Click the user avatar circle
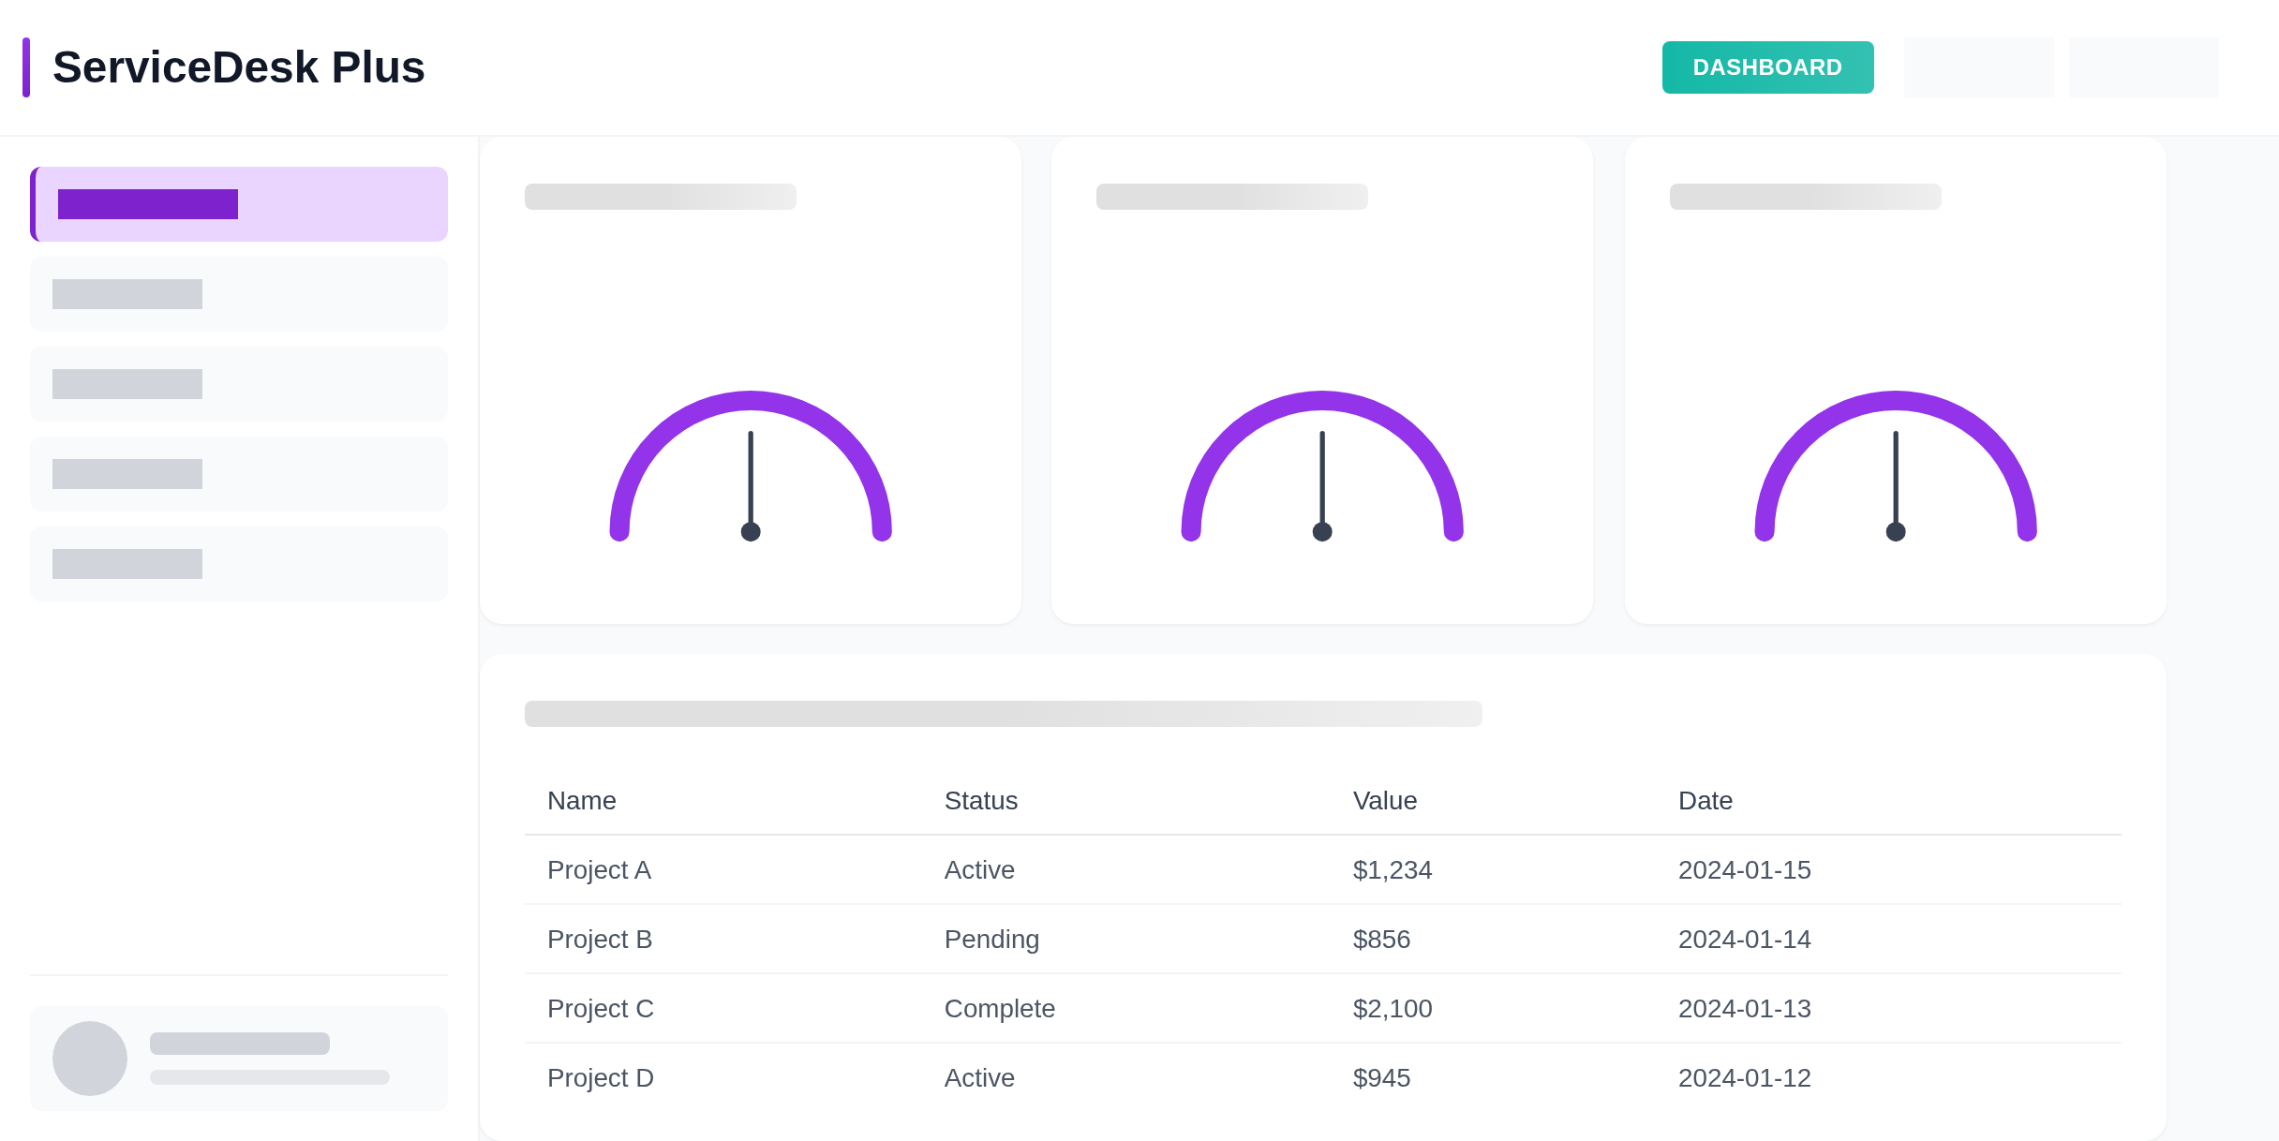Image resolution: width=2279 pixels, height=1141 pixels. click(x=90, y=1059)
